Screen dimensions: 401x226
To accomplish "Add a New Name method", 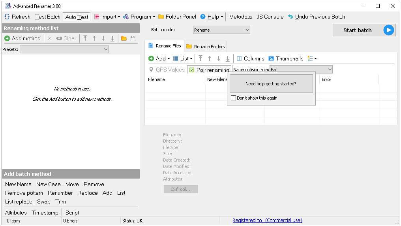I will point(18,184).
